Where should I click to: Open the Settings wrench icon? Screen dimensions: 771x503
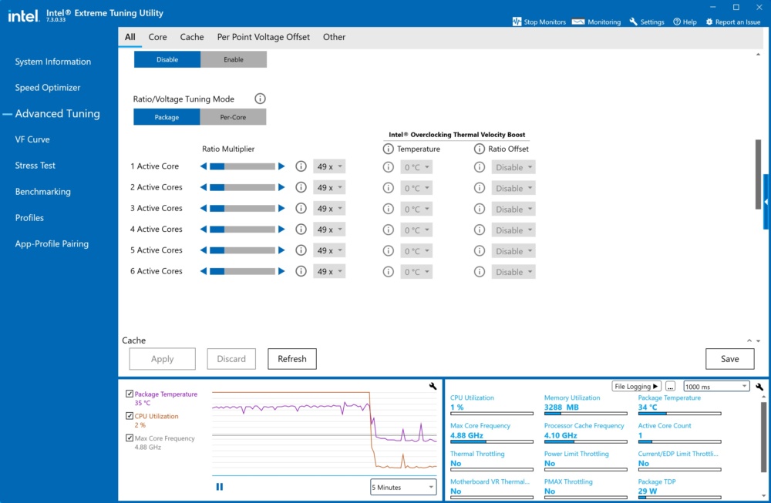click(633, 22)
